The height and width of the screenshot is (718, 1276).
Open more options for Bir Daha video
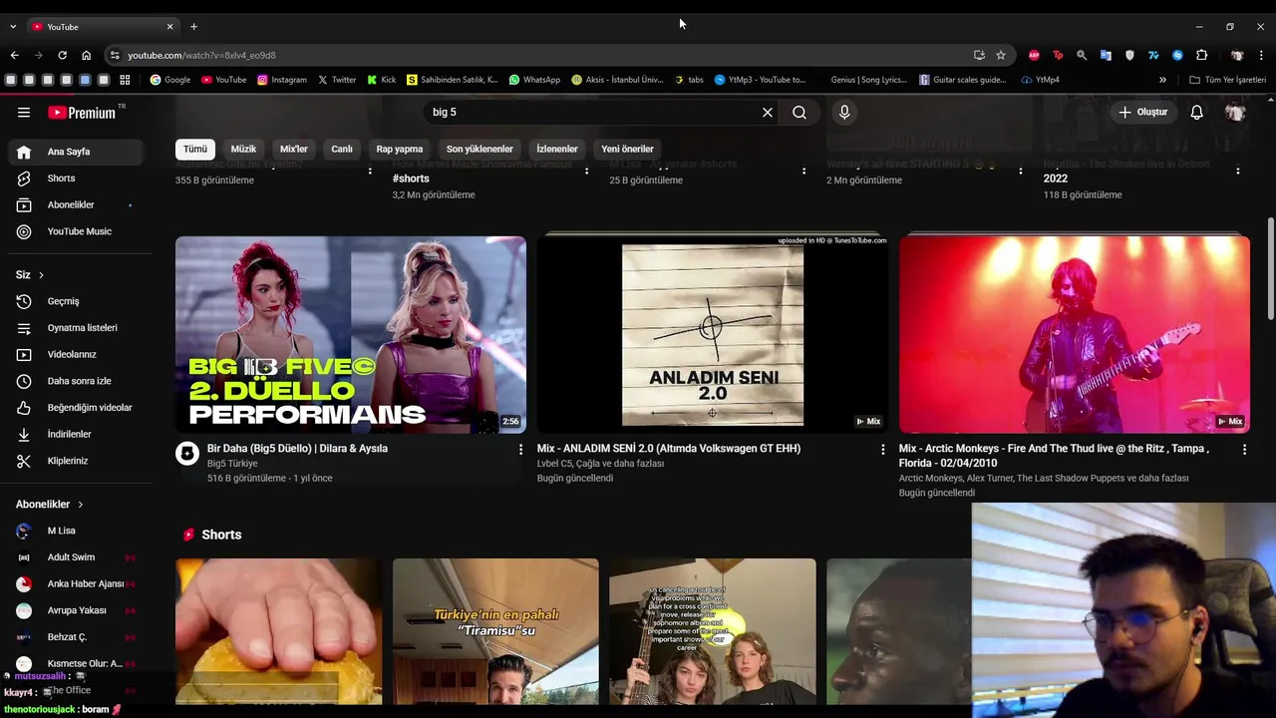coord(520,450)
